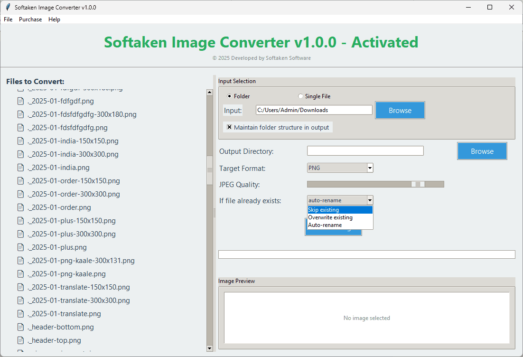523x357 pixels.
Task: Click file icon beside _2025-01-png-kaale-300x131.png
Action: [x=21, y=261]
